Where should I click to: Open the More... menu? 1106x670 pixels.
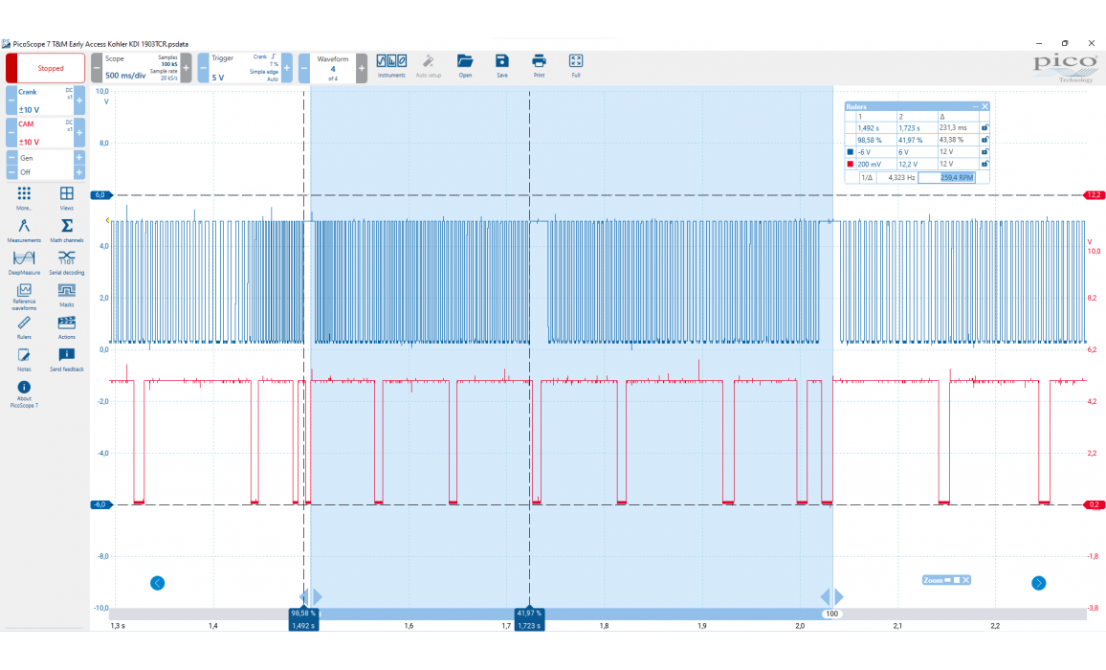24,197
